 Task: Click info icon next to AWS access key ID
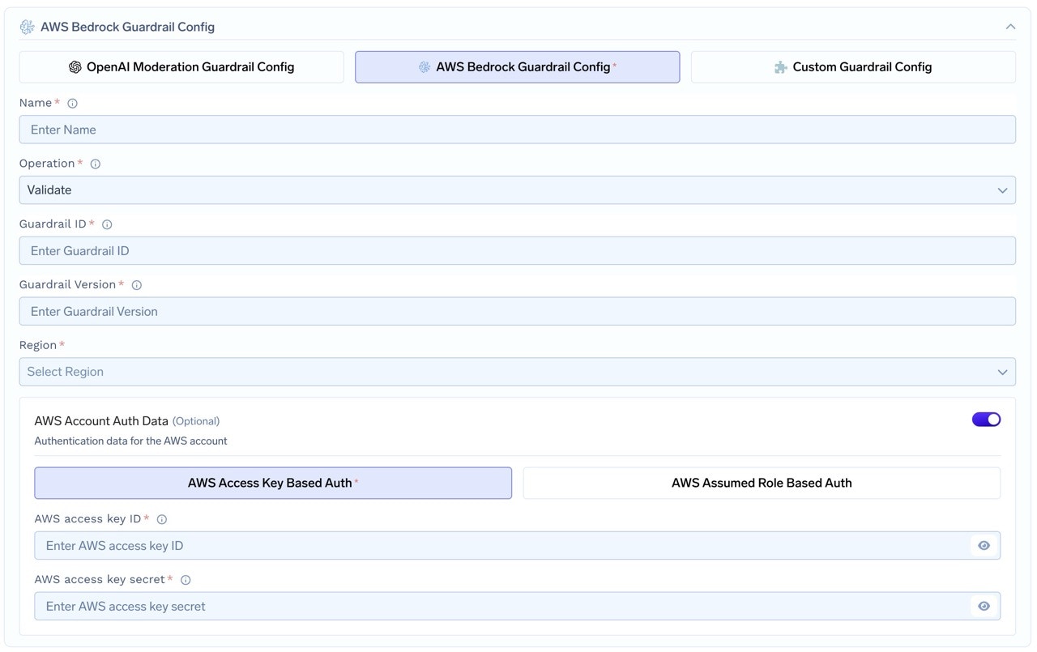(161, 520)
